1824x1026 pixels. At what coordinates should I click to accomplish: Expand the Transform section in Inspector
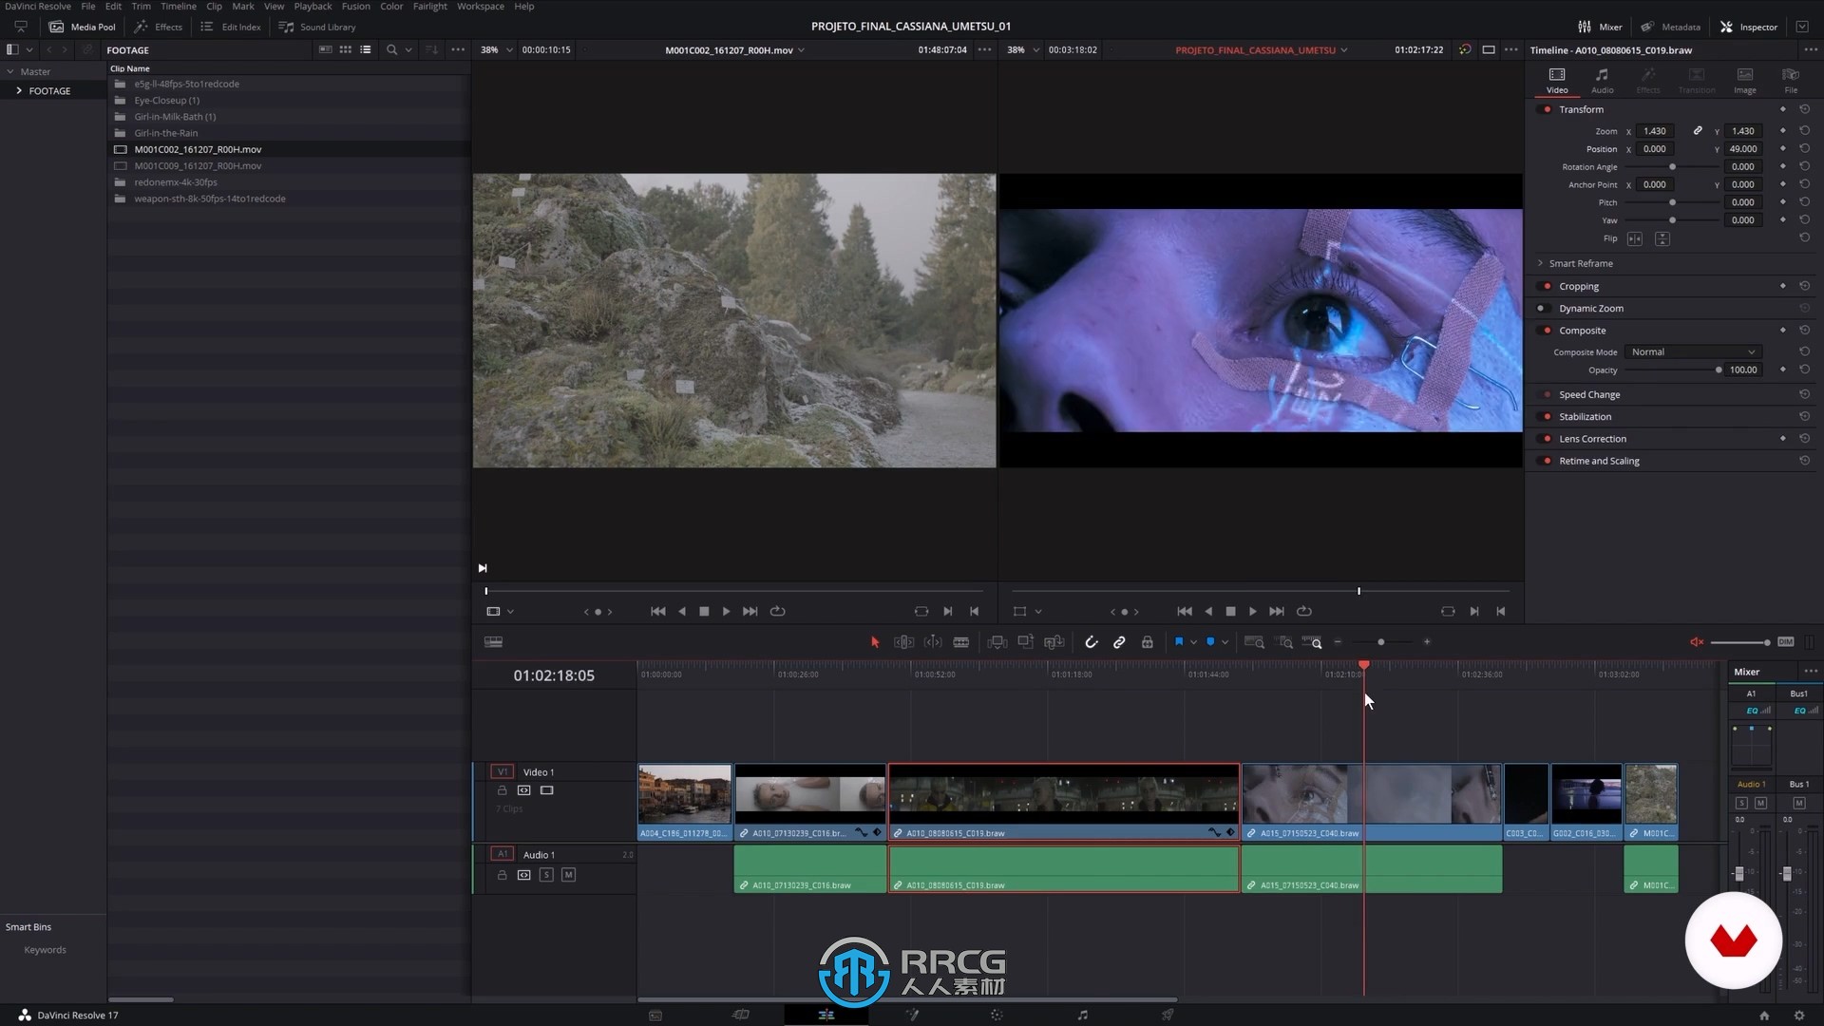(x=1581, y=109)
